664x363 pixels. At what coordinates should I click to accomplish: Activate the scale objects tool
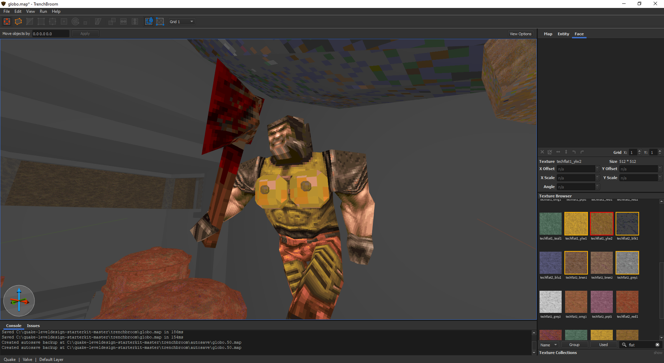pyautogui.click(x=85, y=23)
